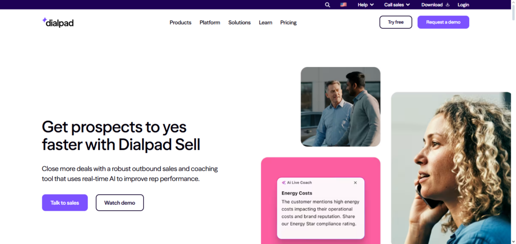Screen dimensions: 516x244
Task: Select the US flag region icon
Action: pos(343,5)
